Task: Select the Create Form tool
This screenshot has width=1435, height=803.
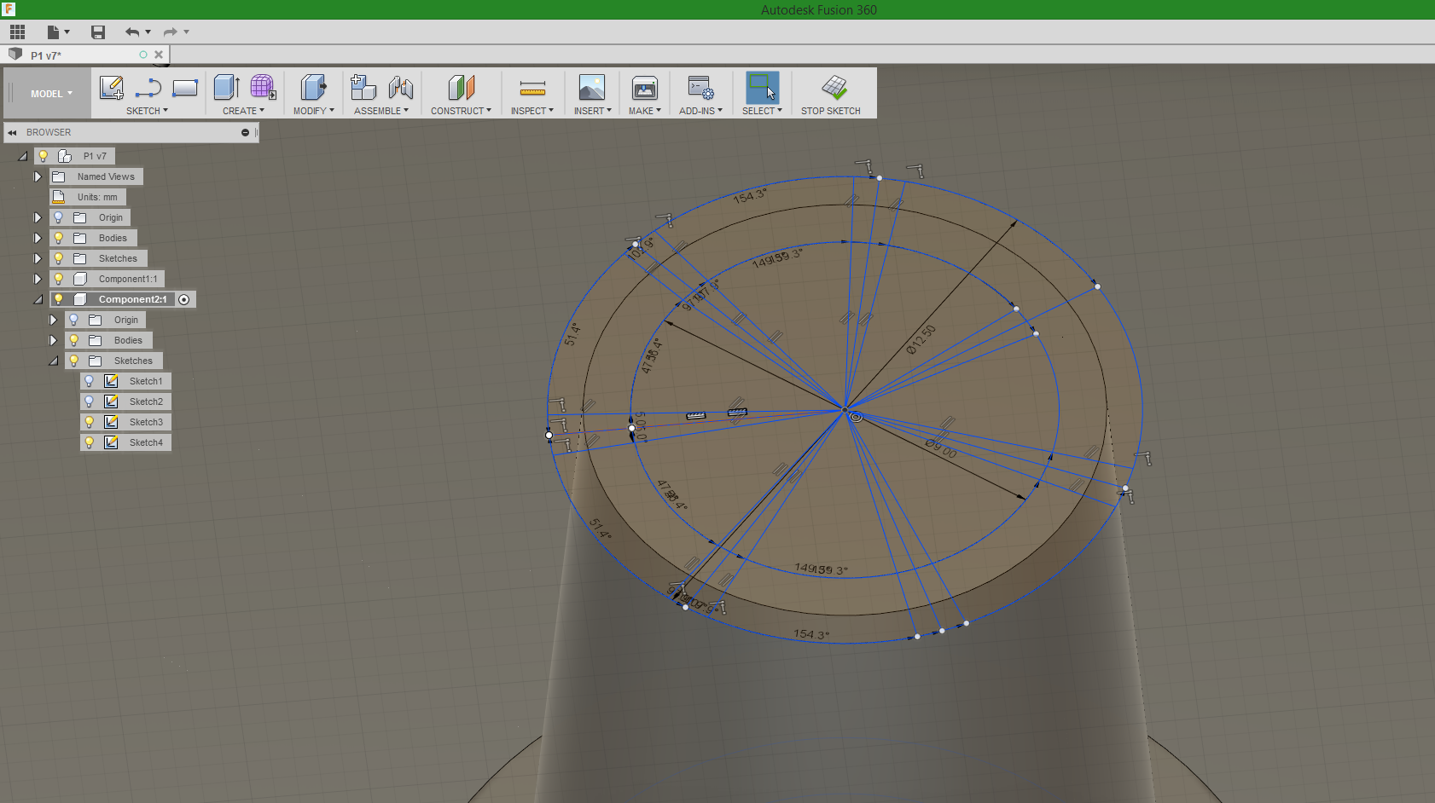Action: click(263, 87)
